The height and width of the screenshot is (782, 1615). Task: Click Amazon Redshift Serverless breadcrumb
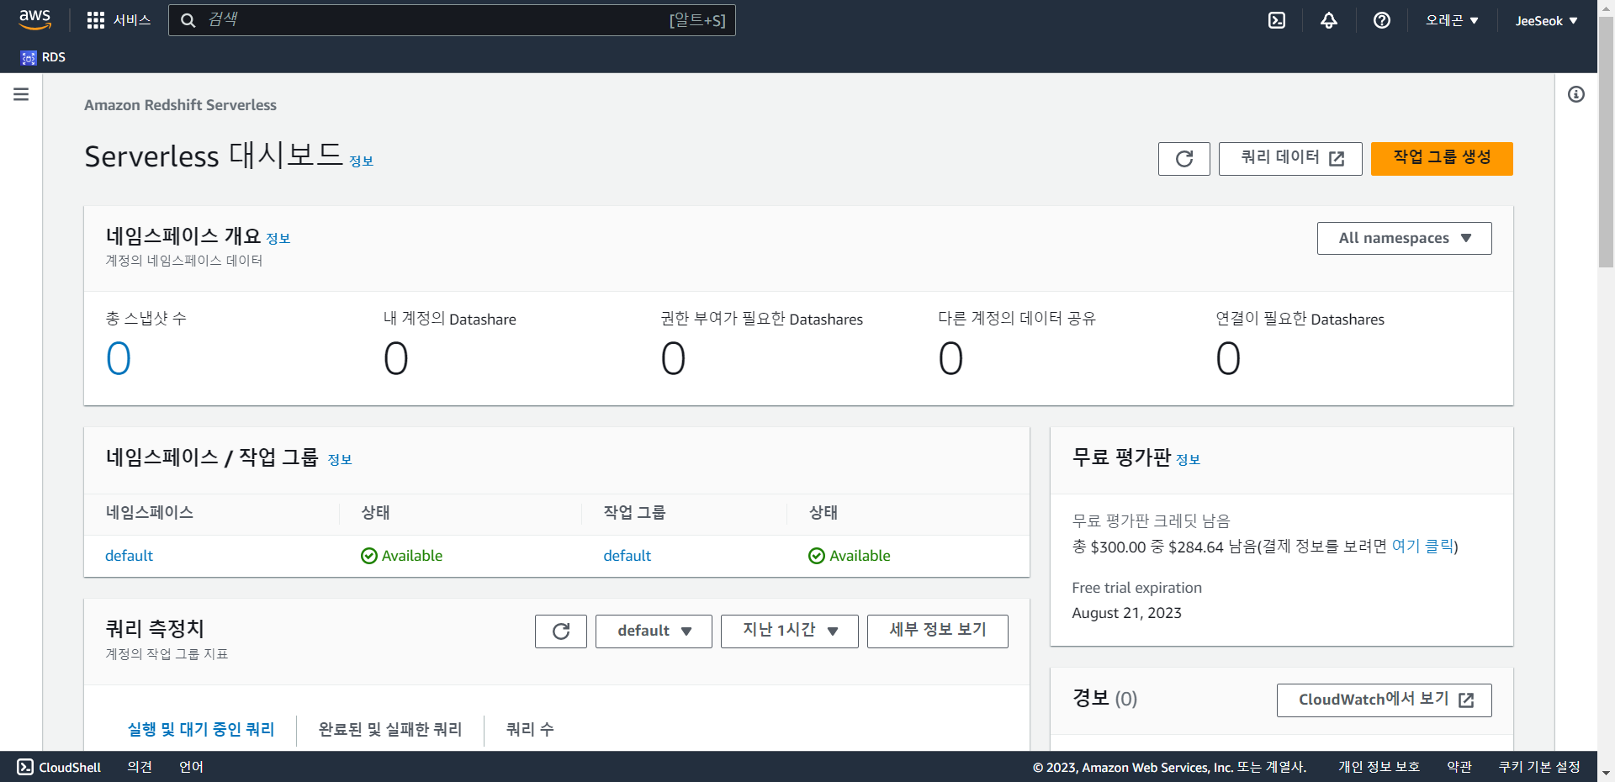point(180,105)
